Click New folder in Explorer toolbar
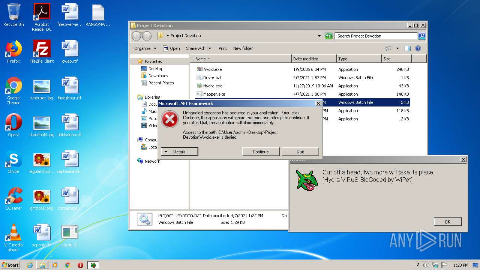 pyautogui.click(x=243, y=48)
